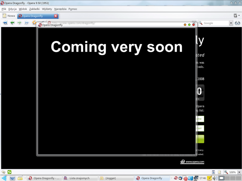Screen dimensions: 242x181
Task: Open the Widok menu
Action: point(23,9)
